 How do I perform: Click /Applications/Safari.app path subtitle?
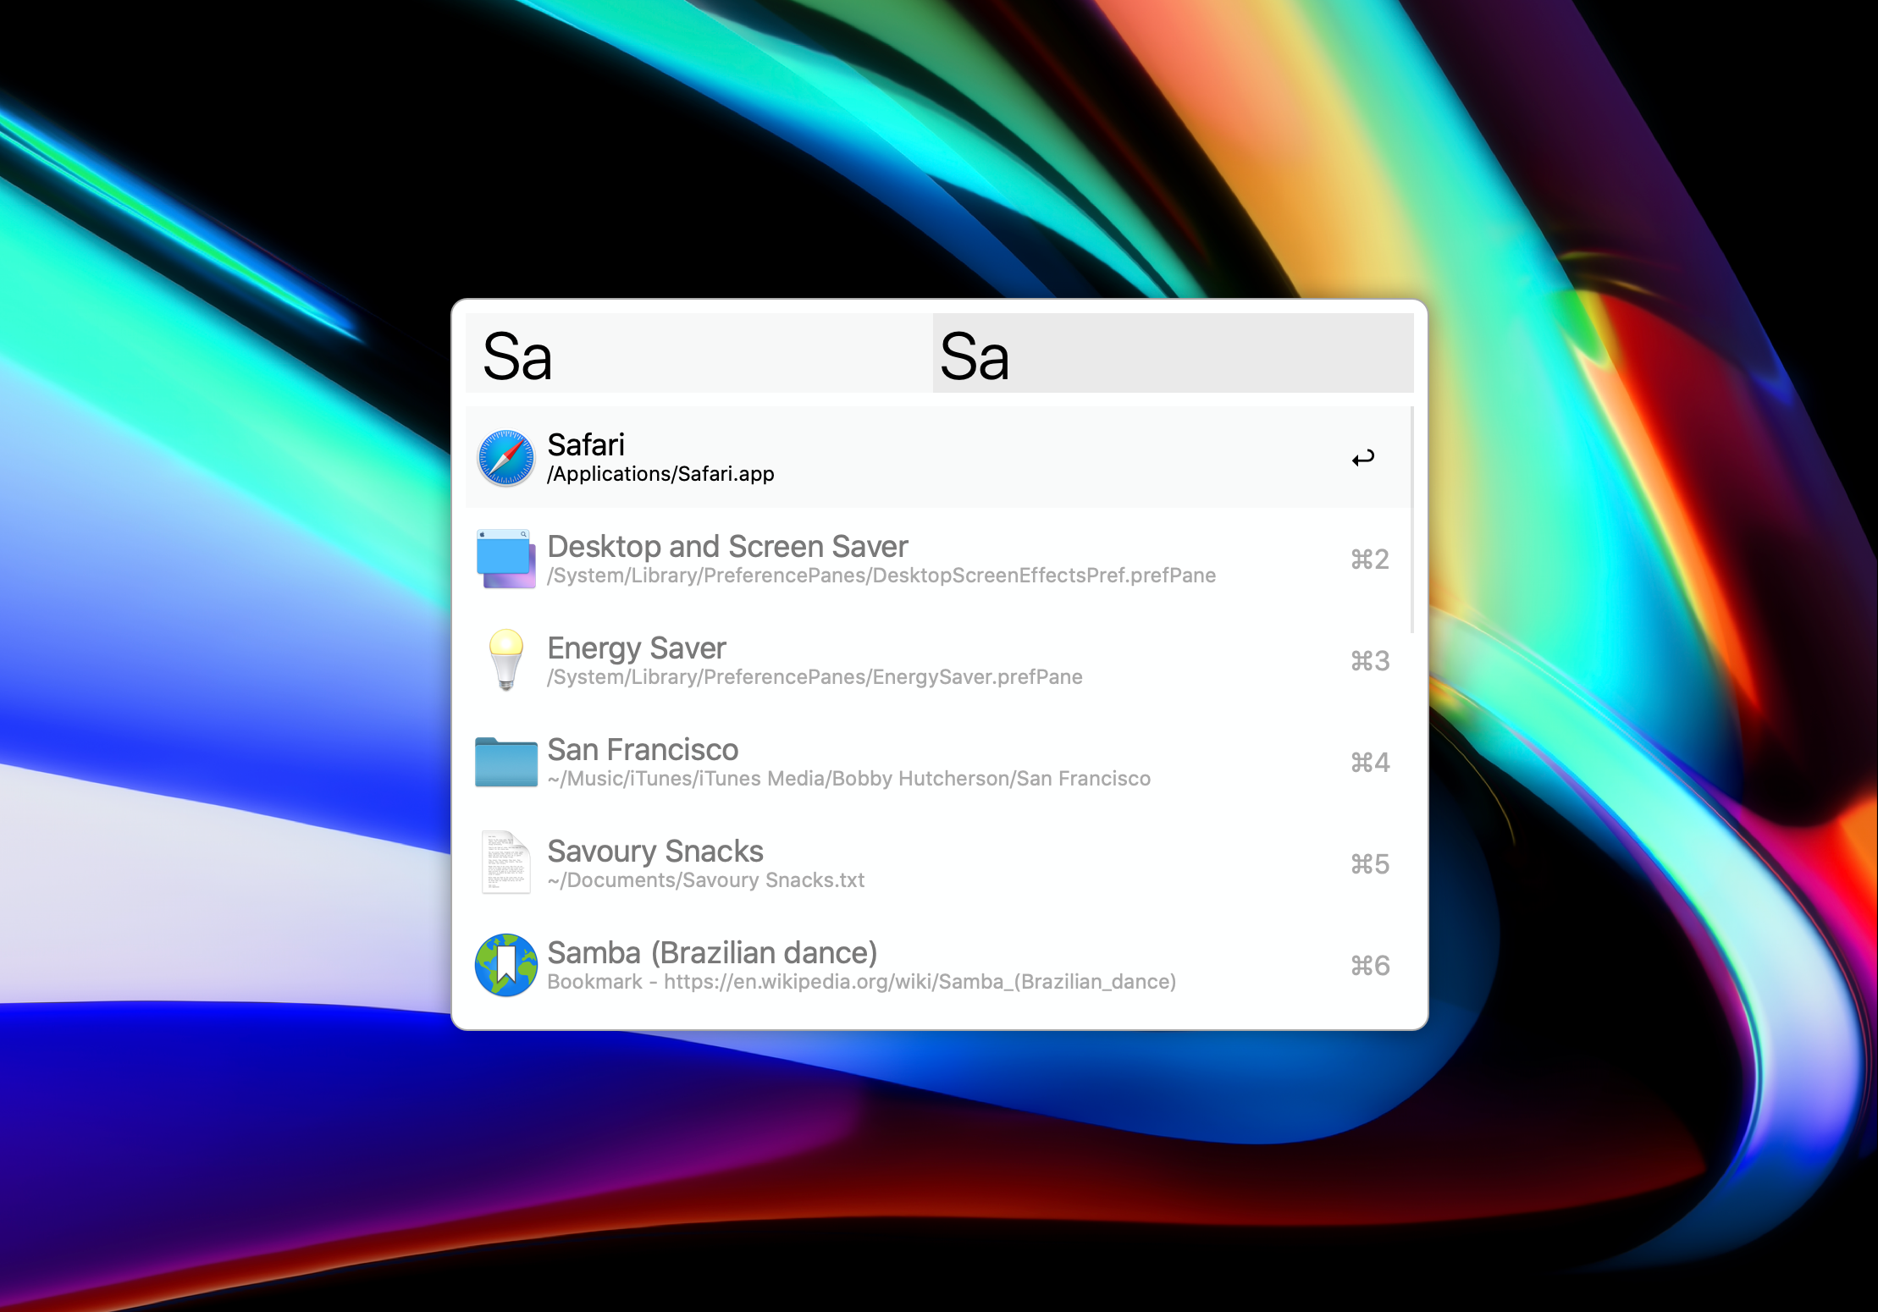(x=660, y=474)
